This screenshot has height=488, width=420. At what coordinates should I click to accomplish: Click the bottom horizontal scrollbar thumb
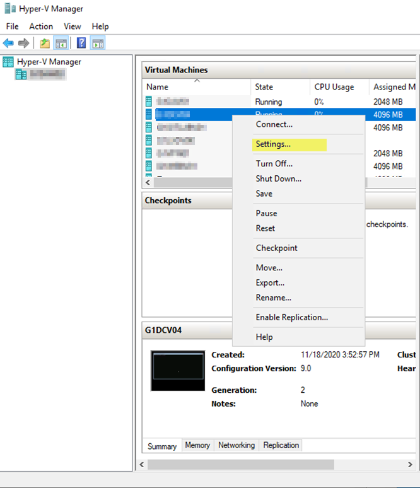(x=241, y=465)
